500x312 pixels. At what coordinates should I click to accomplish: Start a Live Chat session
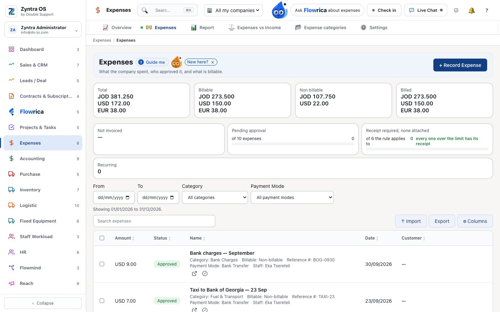tap(426, 10)
